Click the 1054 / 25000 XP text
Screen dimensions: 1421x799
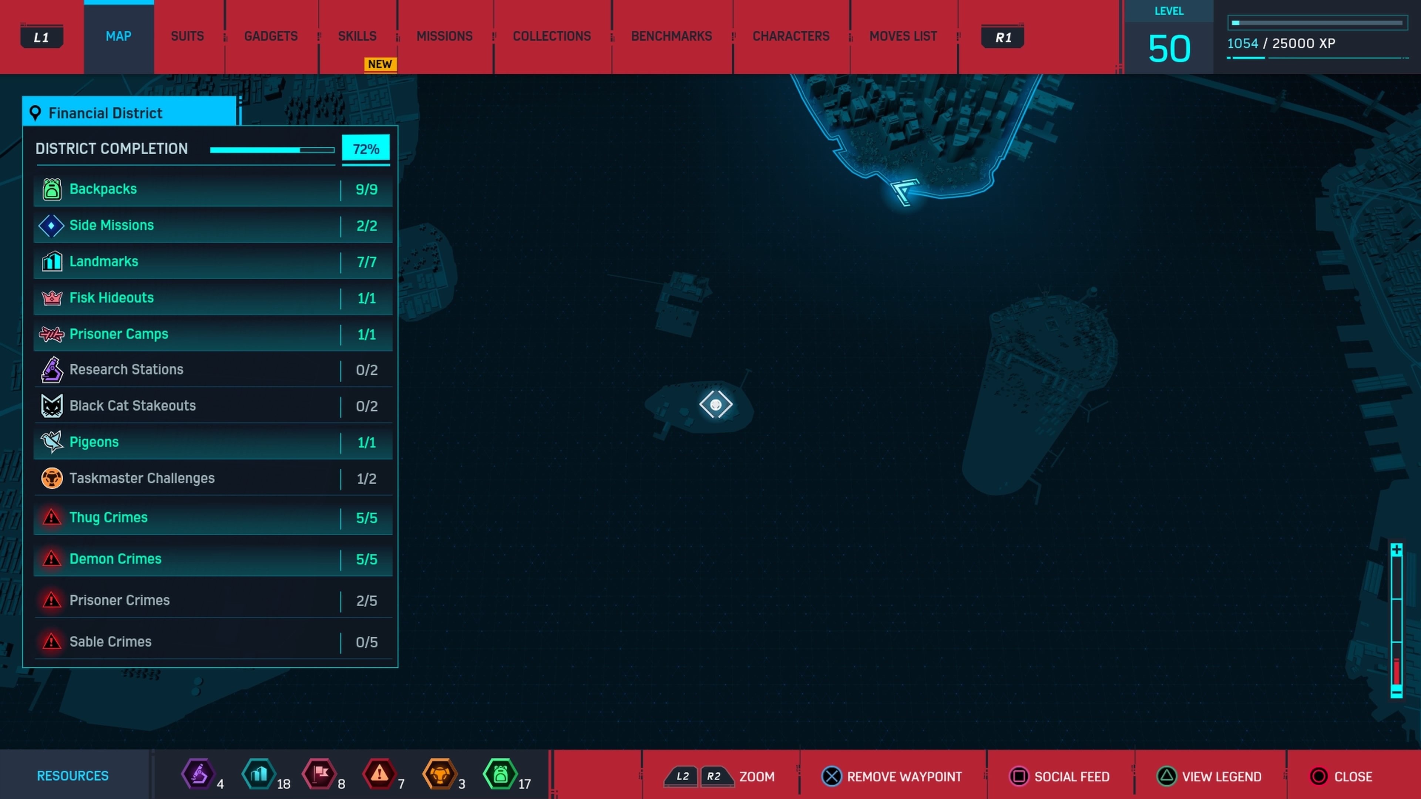[x=1281, y=44]
